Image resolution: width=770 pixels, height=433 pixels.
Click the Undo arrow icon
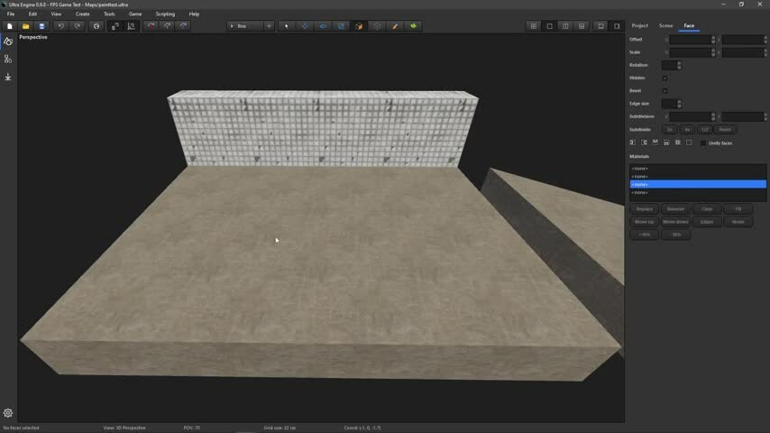coord(60,26)
